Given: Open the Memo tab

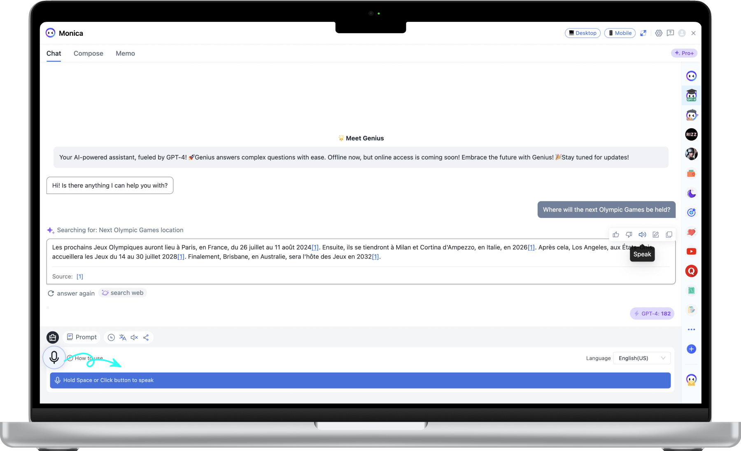Looking at the screenshot, I should coord(125,53).
